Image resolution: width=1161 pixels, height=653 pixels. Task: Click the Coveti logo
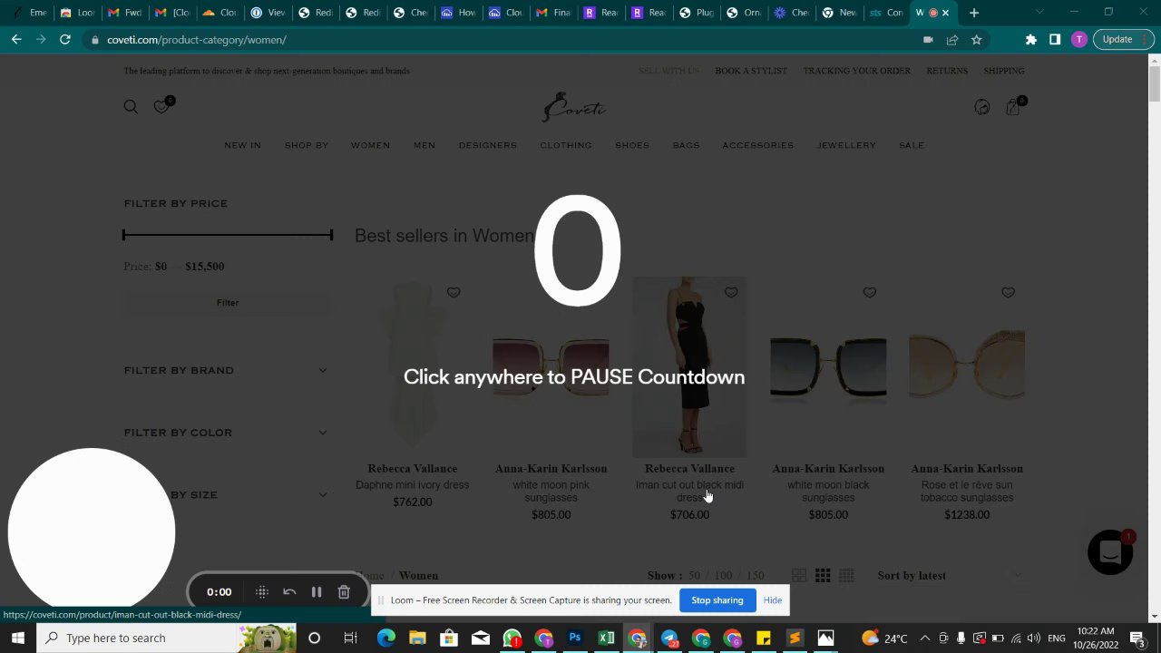(575, 107)
